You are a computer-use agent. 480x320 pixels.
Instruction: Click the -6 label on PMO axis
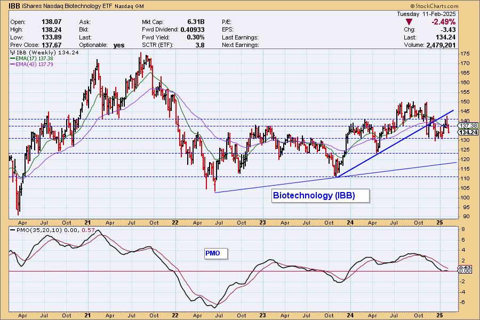coord(462,302)
